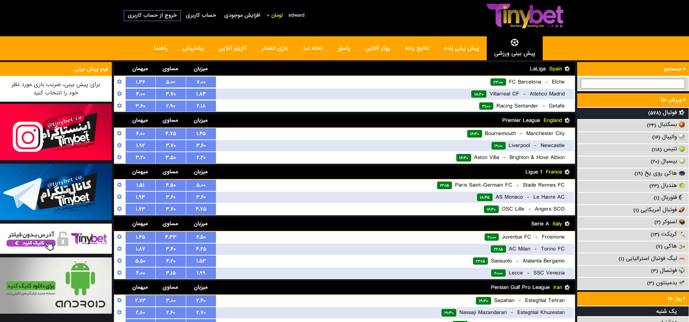Select the hockey stick icon in the sports list
Viewport: 689px width, 322px height.
point(682,246)
